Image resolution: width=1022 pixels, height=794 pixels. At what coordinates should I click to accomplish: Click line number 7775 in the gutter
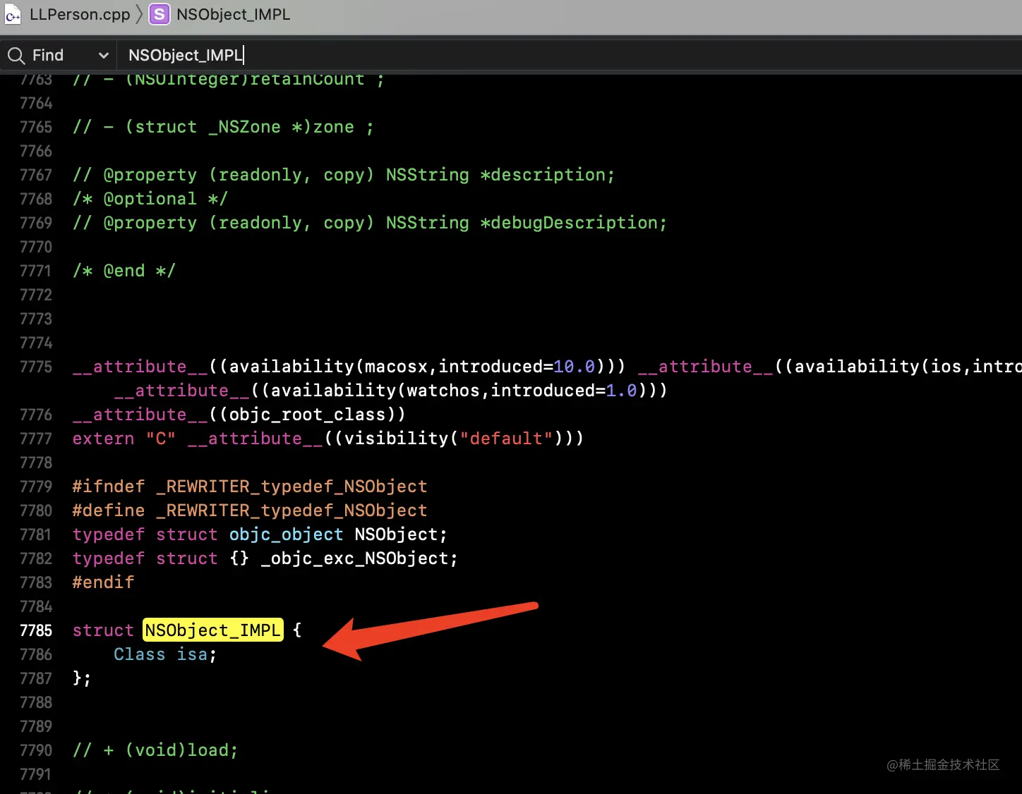pos(36,366)
